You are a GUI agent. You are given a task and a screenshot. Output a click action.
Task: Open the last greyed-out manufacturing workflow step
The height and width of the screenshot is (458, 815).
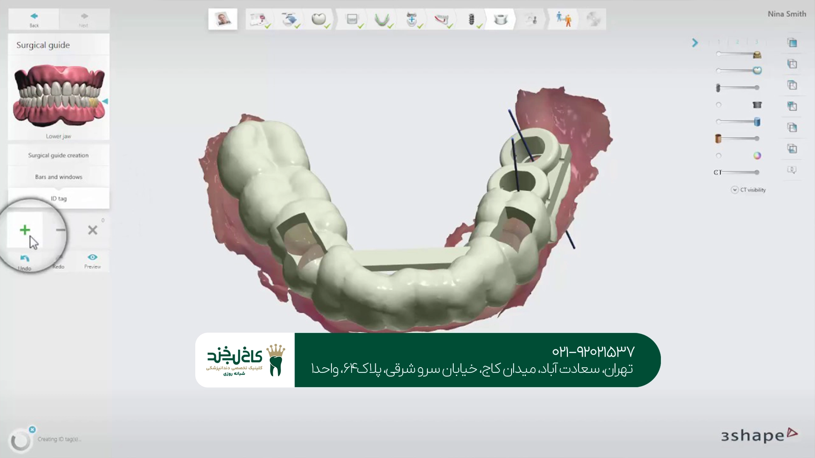pos(593,20)
